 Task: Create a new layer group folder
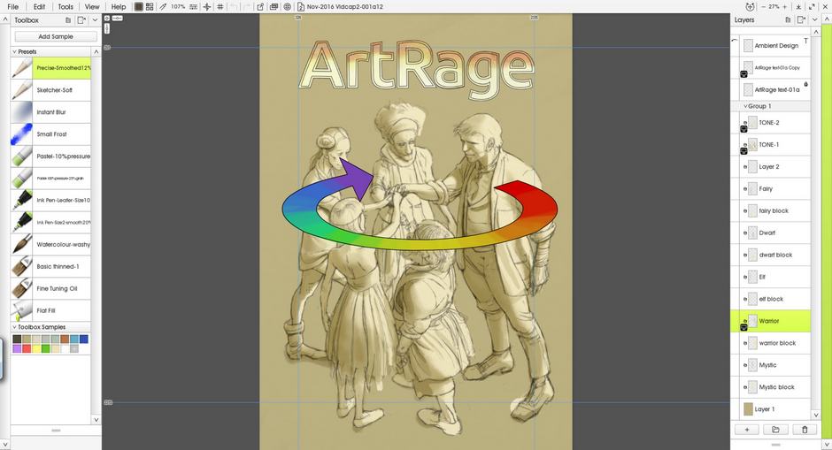pyautogui.click(x=775, y=430)
